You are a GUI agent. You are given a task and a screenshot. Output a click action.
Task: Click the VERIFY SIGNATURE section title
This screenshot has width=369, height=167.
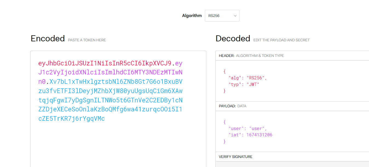[x=235, y=157]
